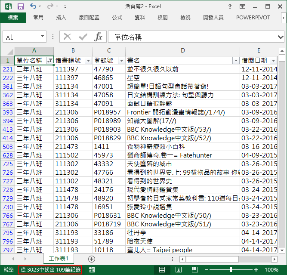Select row header 221

7,69
